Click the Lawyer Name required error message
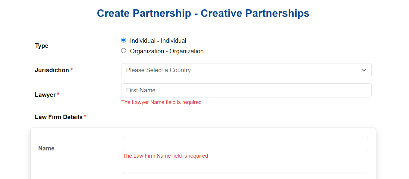 click(x=162, y=102)
